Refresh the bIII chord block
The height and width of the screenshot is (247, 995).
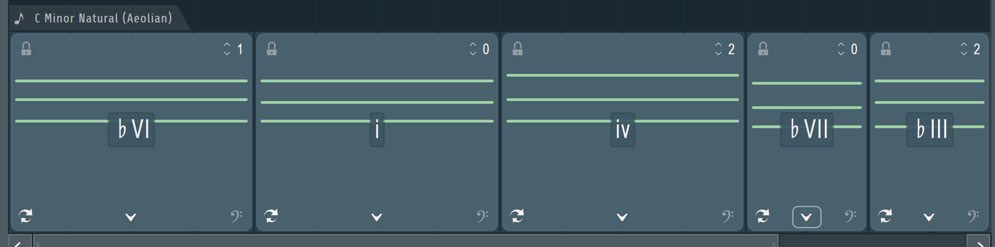coord(885,216)
